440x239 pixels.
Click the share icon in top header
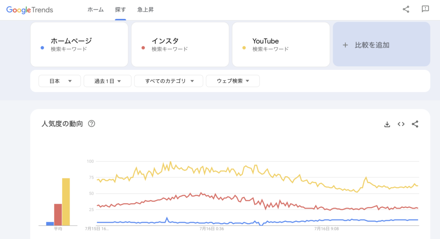pos(406,9)
